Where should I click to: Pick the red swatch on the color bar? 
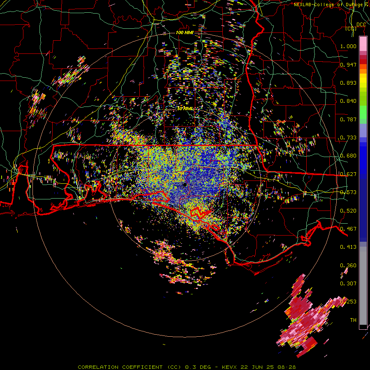[363, 62]
